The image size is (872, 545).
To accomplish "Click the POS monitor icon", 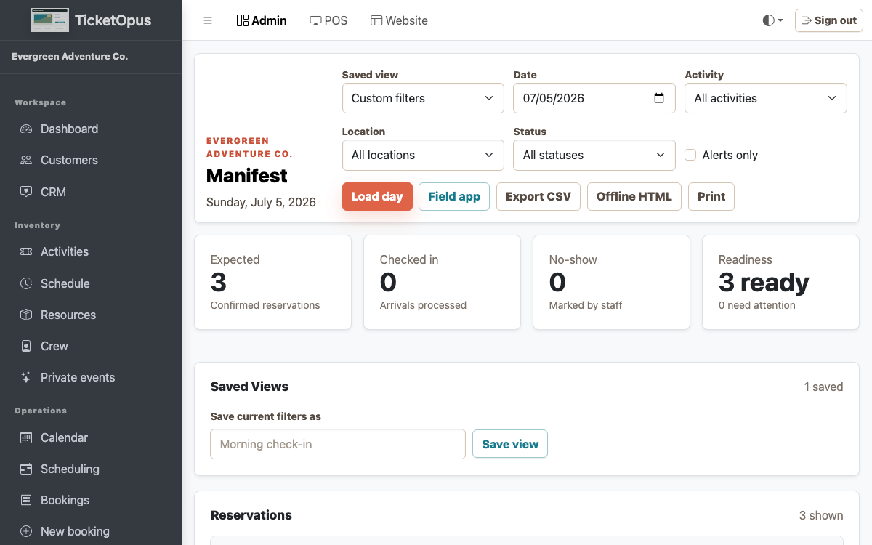I will 315,20.
